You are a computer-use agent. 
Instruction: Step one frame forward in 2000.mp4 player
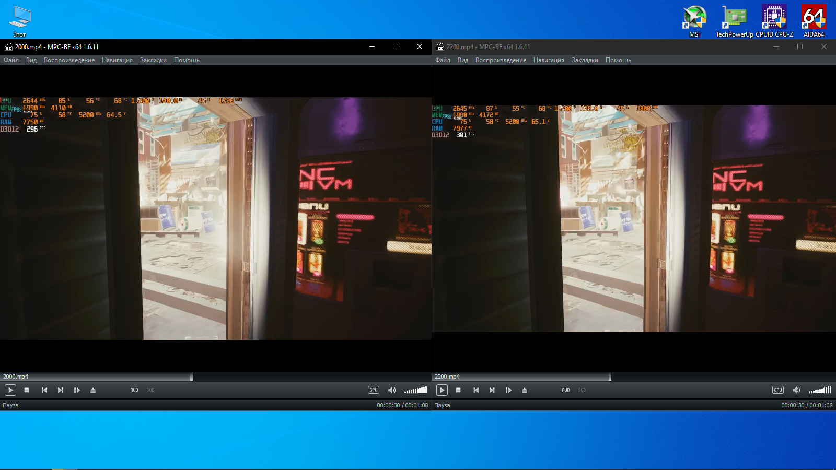tap(77, 390)
